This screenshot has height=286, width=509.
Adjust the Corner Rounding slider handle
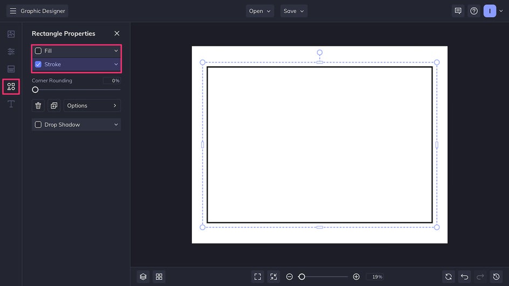35,90
